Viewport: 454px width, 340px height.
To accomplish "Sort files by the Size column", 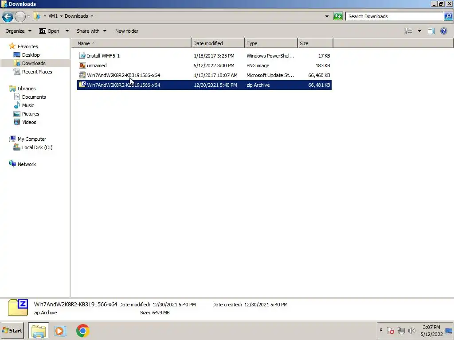I will [315, 43].
